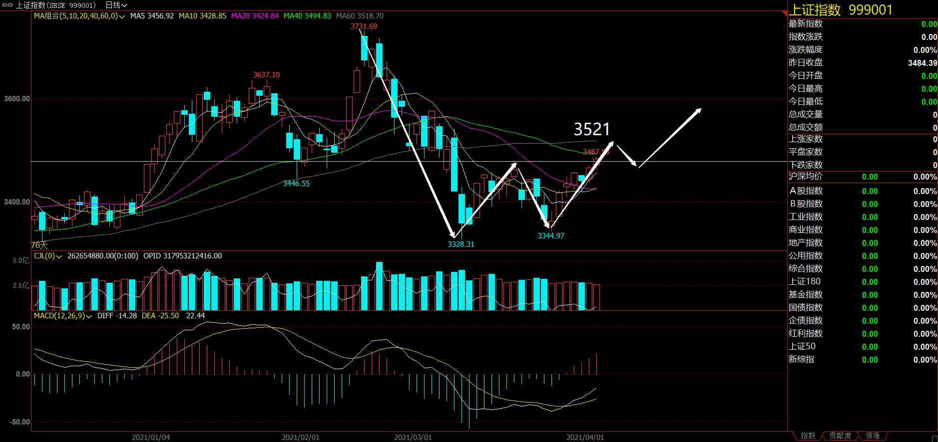The height and width of the screenshot is (442, 938).
Task: Click the 2021/01/04 date marker on time axis
Action: 150,438
